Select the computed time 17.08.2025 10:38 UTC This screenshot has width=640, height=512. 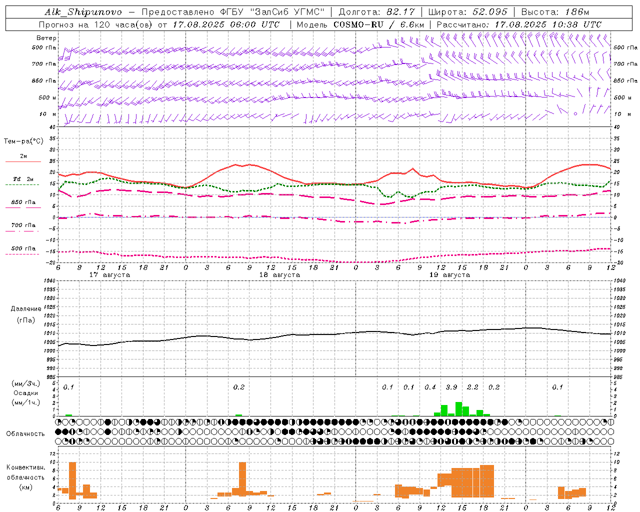pyautogui.click(x=548, y=24)
